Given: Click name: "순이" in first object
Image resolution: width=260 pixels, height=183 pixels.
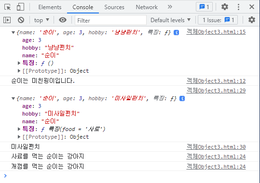Looking at the screenshot, I should [41, 55].
